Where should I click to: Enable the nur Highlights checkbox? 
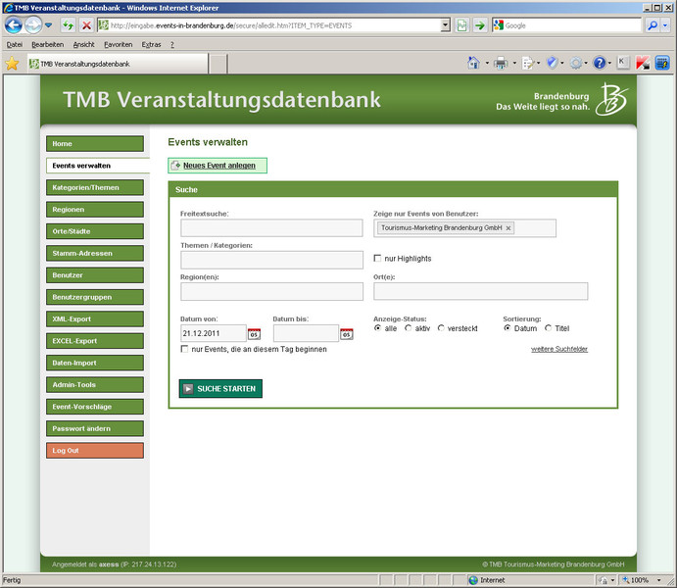[x=377, y=258]
